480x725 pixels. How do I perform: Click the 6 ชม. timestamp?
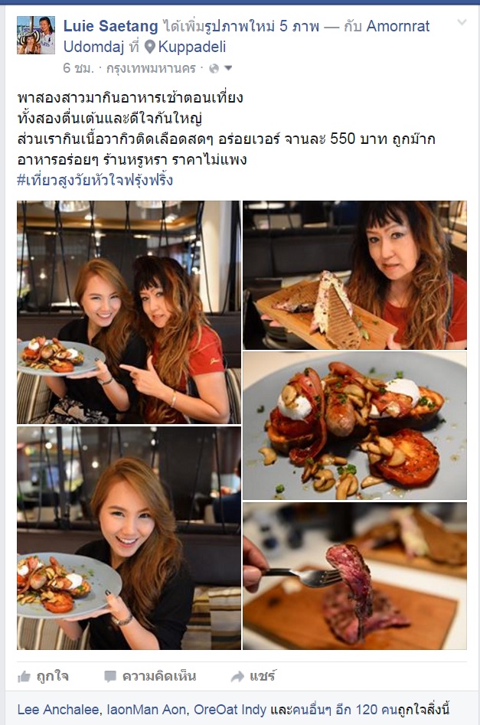tap(78, 68)
